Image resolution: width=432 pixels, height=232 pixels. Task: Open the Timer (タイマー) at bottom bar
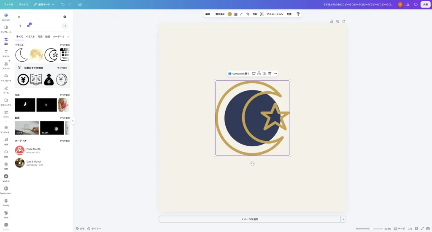[x=94, y=229]
